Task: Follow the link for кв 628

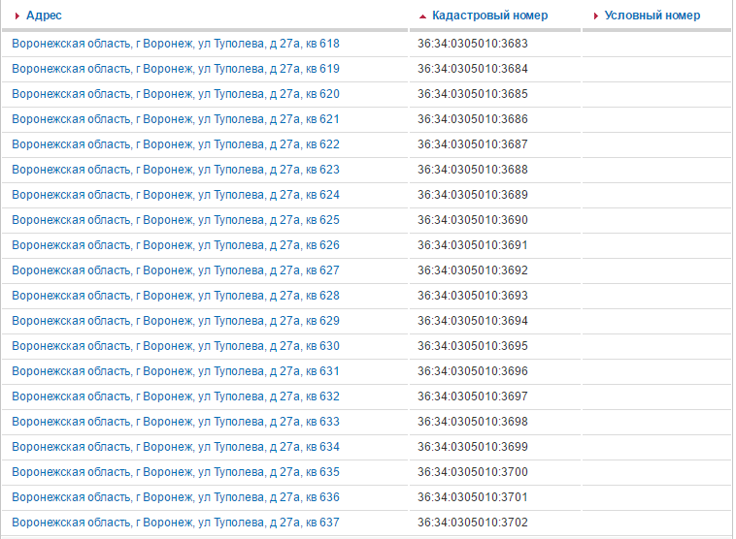Action: [176, 296]
